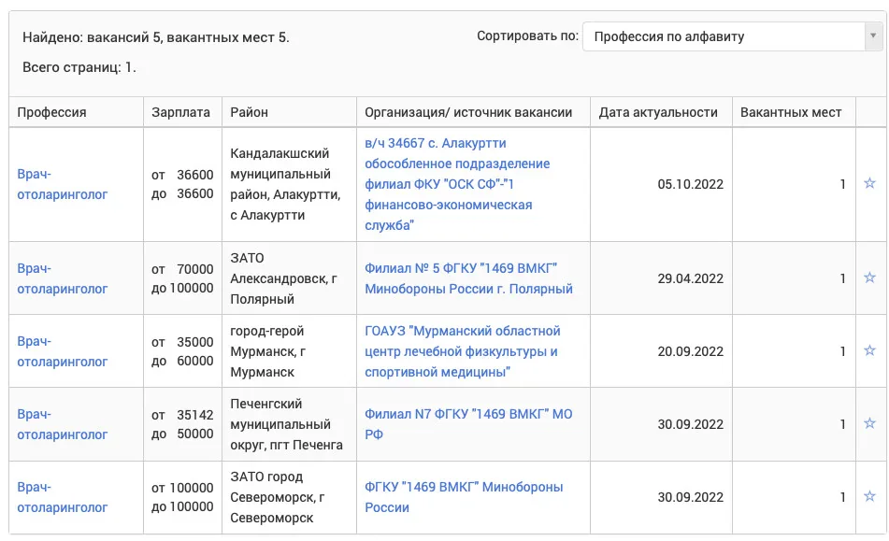Open Филиал № 5 ФГКУ "1469 ВМКГ" link
Viewport: 889px width, 541px height.
pyautogui.click(x=468, y=278)
